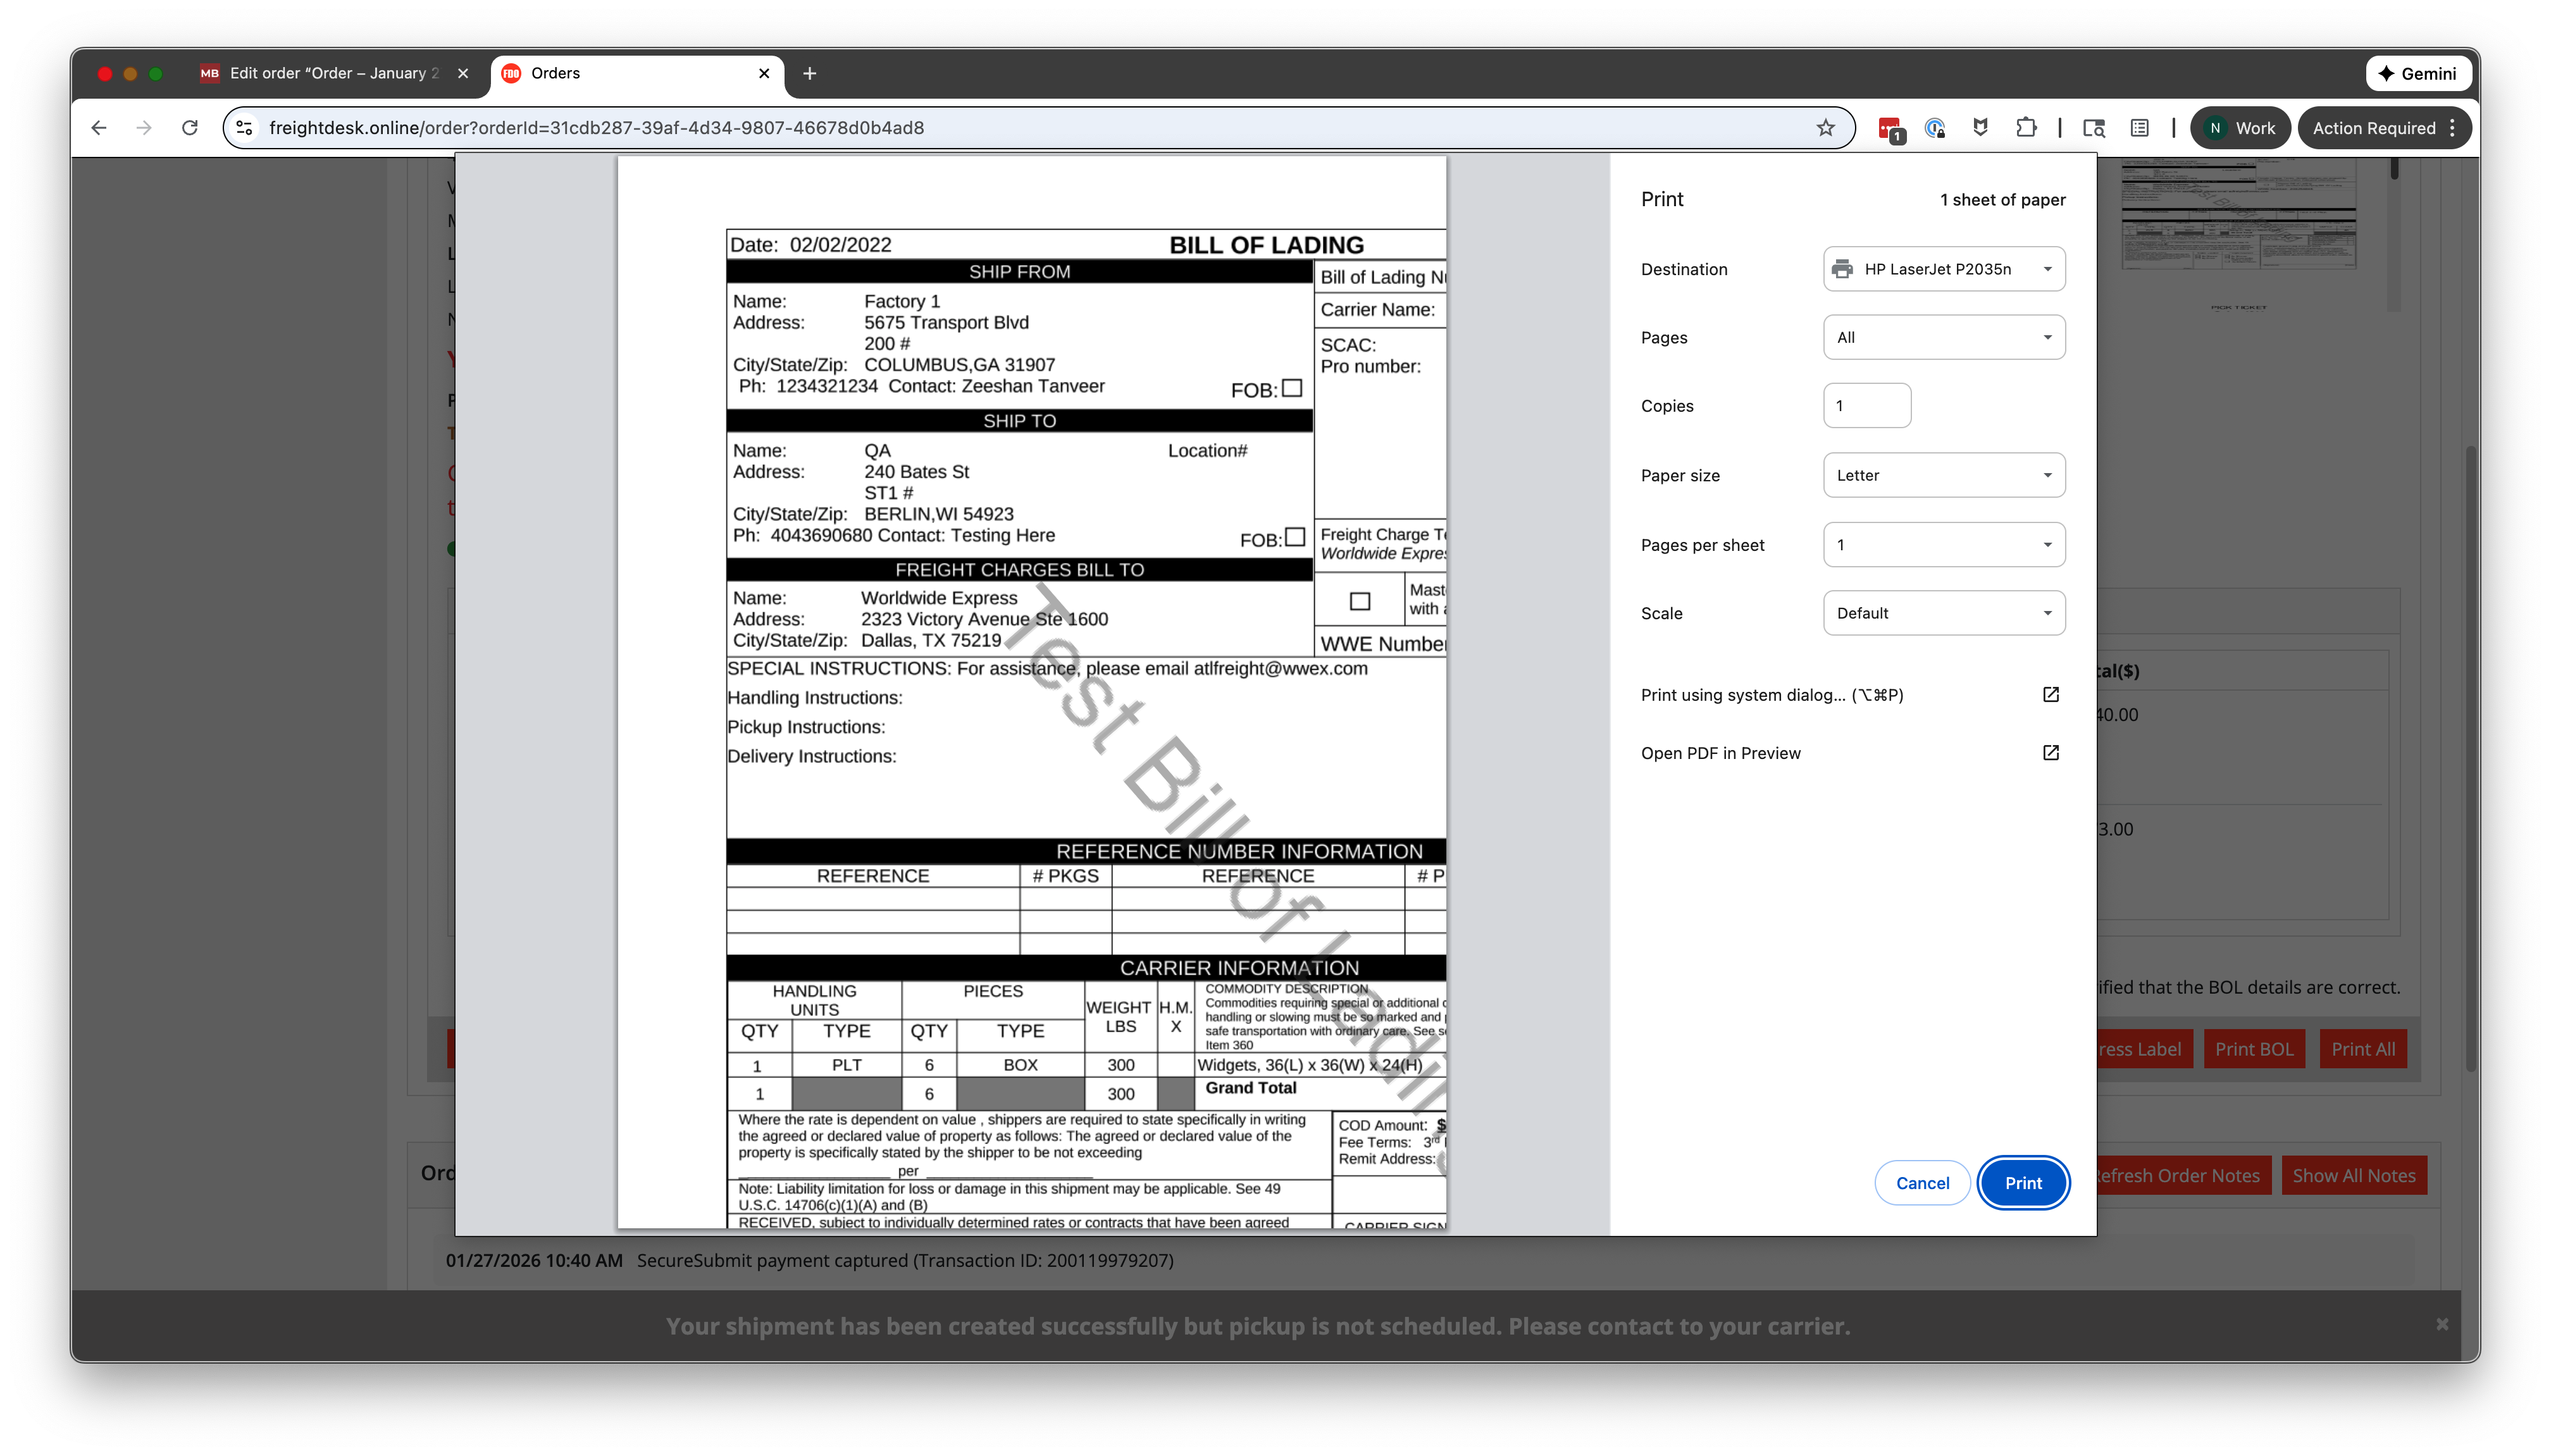Cancel the print dialog
This screenshot has height=1456, width=2551.
point(1921,1183)
